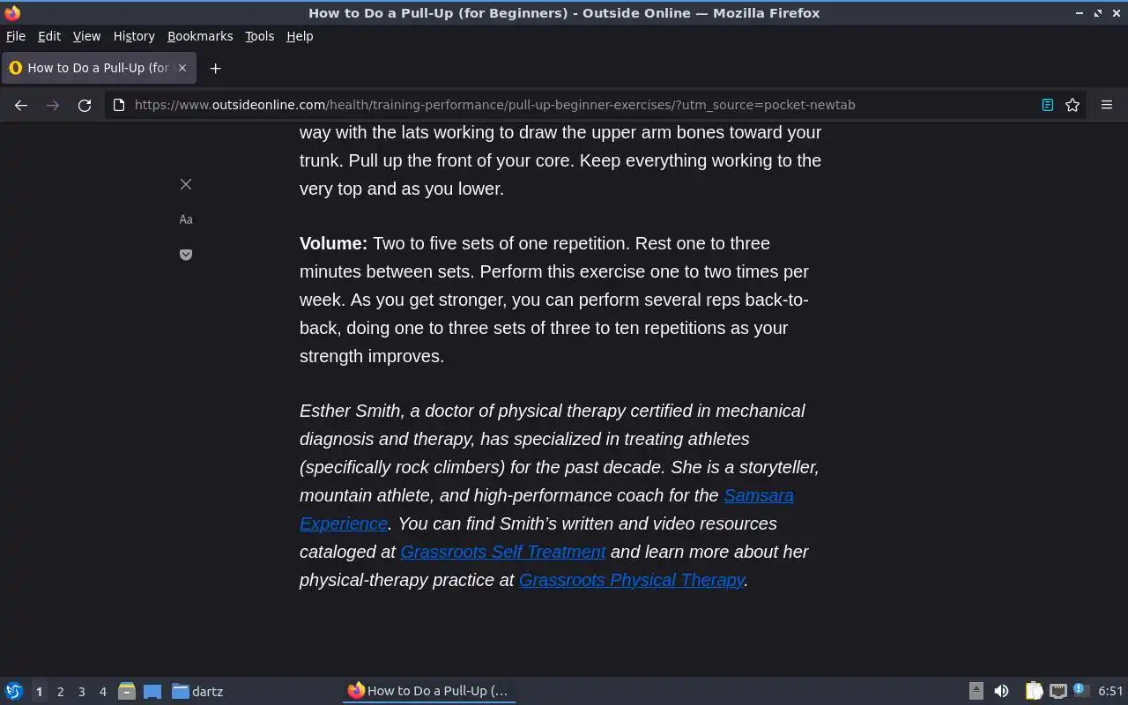Open the History menu
The image size is (1128, 705).
click(134, 36)
